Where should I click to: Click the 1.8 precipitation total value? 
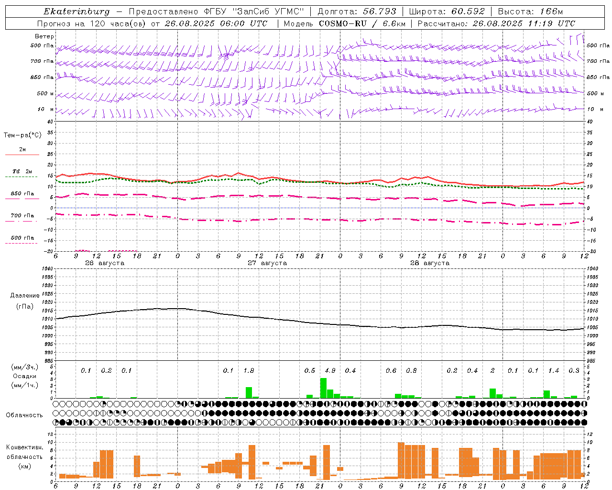coord(249,371)
